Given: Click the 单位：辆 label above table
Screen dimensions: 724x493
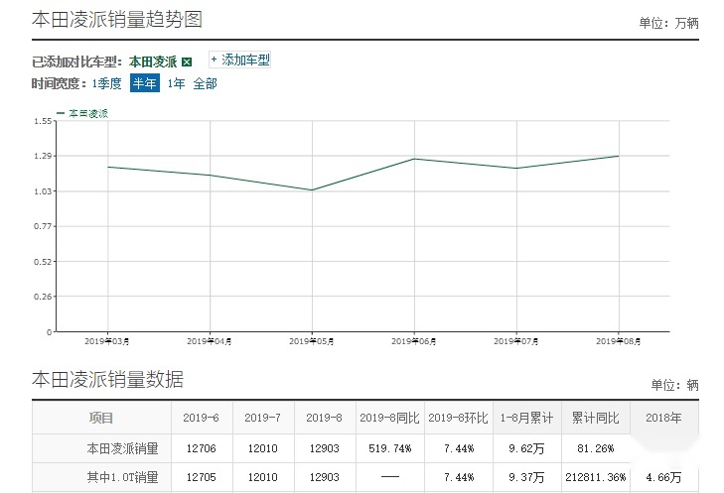Looking at the screenshot, I should tap(674, 385).
